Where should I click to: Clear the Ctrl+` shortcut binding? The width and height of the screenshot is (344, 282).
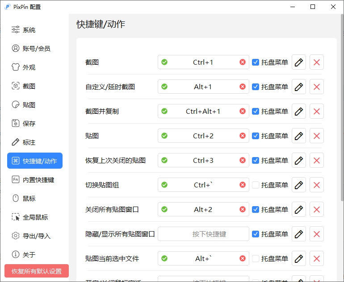point(243,185)
